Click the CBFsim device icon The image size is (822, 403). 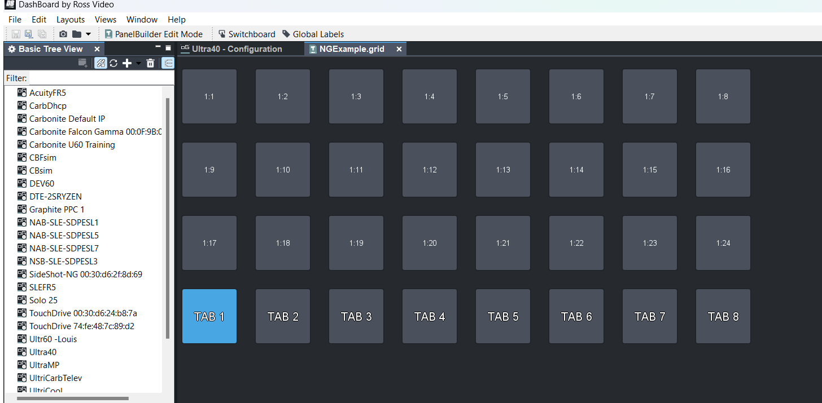[22, 158]
